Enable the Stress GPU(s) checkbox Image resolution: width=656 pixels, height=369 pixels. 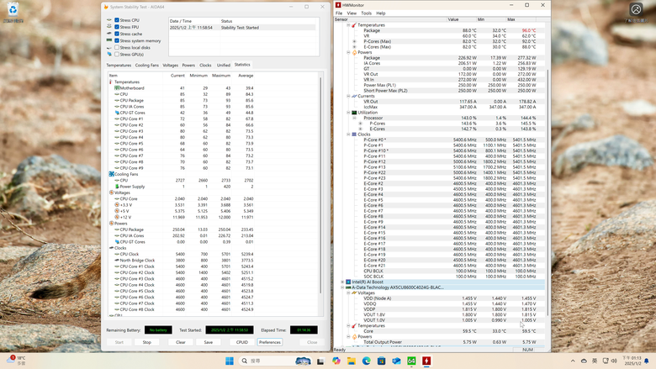click(117, 55)
